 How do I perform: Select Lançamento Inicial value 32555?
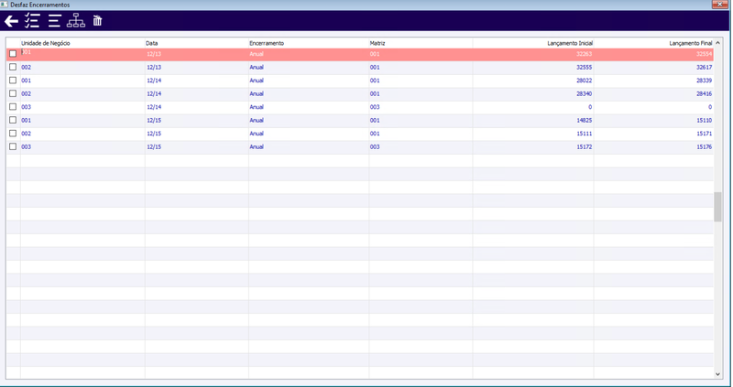coord(584,67)
